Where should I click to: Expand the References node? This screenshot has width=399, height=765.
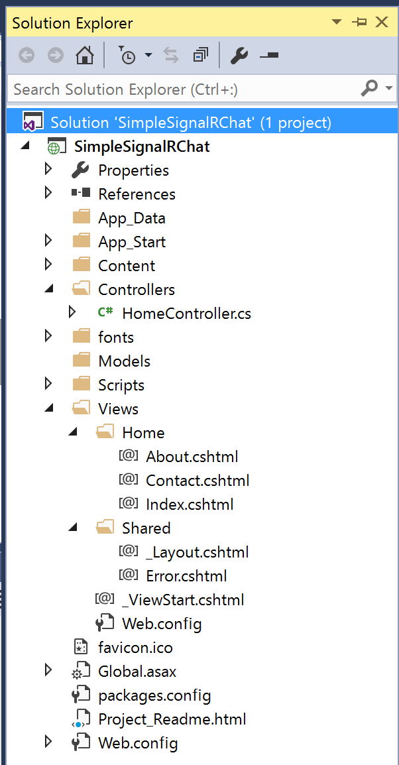click(x=48, y=194)
